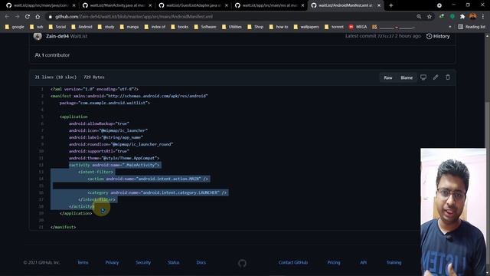Screen dimensions: 490x276
Task: Go back to the previous page
Action: (7, 17)
